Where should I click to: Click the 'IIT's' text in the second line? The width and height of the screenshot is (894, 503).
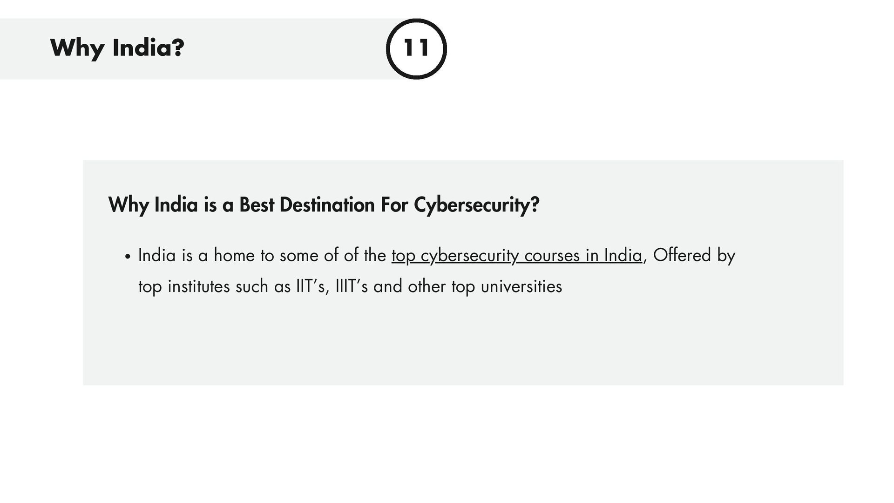click(x=312, y=286)
